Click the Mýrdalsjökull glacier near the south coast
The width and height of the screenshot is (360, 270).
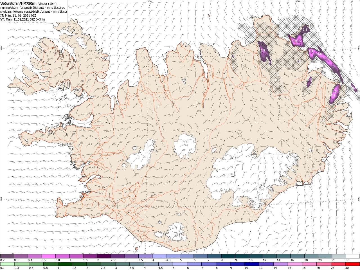[176, 232]
